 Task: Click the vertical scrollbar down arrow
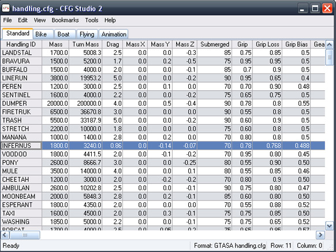[x=329, y=226]
